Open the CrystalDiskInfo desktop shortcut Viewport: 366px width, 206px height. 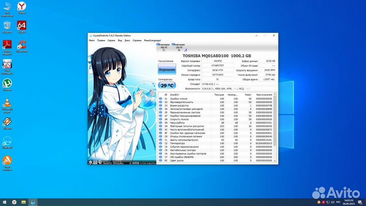(x=7, y=143)
